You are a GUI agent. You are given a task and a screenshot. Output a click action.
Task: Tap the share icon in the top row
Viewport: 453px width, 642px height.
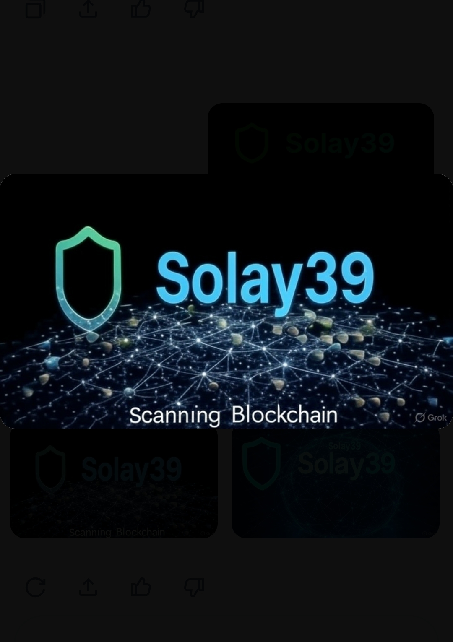(x=88, y=8)
